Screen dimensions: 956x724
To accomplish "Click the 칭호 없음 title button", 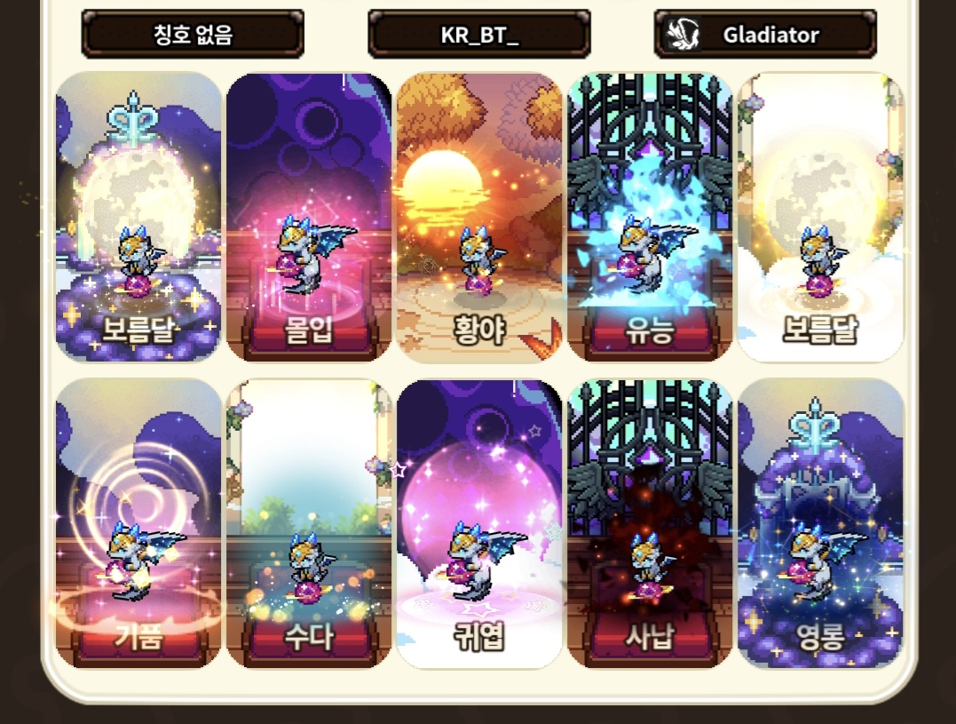I will point(193,34).
